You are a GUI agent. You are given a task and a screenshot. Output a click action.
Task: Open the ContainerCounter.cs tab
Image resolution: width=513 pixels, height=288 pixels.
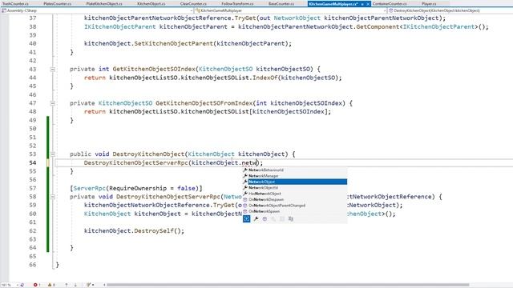click(390, 3)
